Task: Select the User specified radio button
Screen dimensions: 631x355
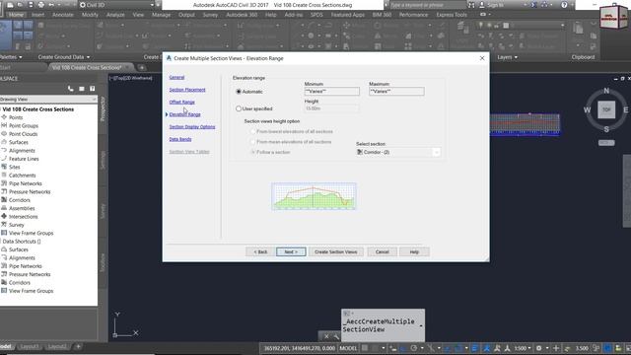Action: [x=239, y=108]
